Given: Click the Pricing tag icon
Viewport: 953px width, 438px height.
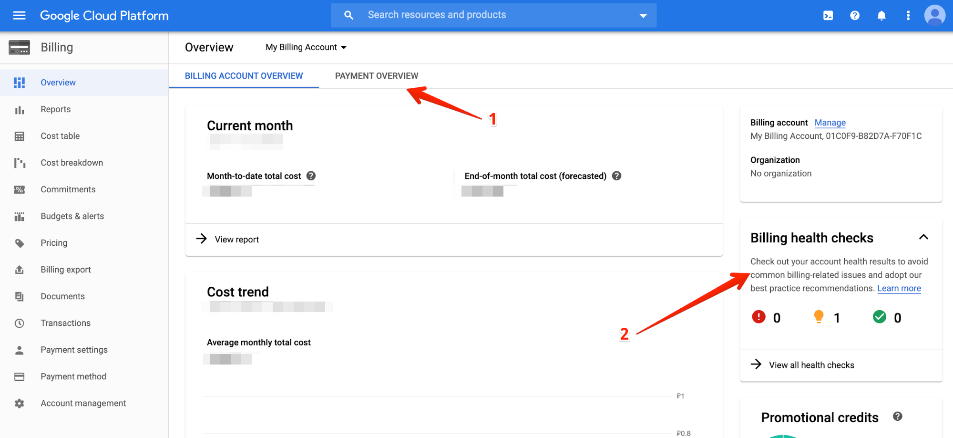Looking at the screenshot, I should coord(20,243).
